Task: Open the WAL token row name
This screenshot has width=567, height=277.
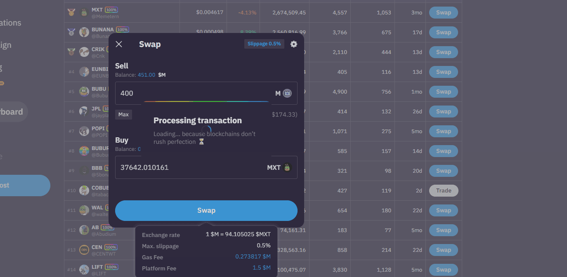Action: (x=97, y=208)
